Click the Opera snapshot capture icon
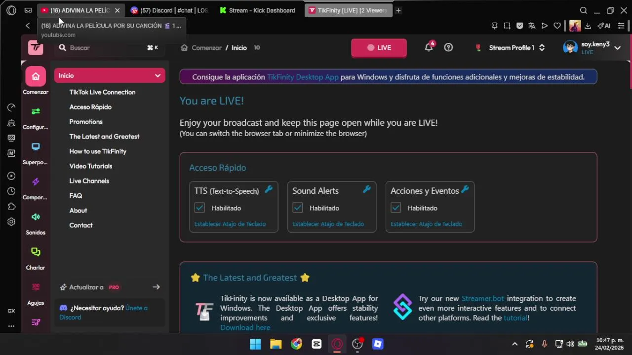Image resolution: width=632 pixels, height=355 pixels. pos(507,26)
